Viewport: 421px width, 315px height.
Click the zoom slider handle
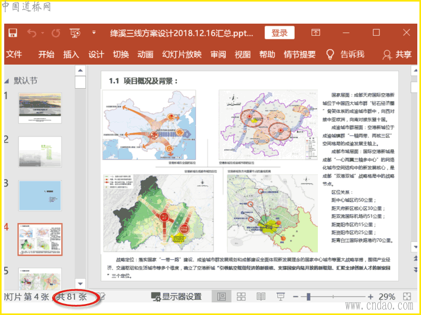[x=308, y=297]
